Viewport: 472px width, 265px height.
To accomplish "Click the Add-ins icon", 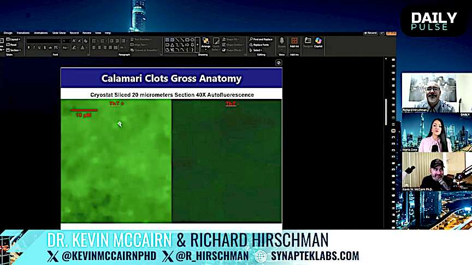I will click(x=294, y=42).
